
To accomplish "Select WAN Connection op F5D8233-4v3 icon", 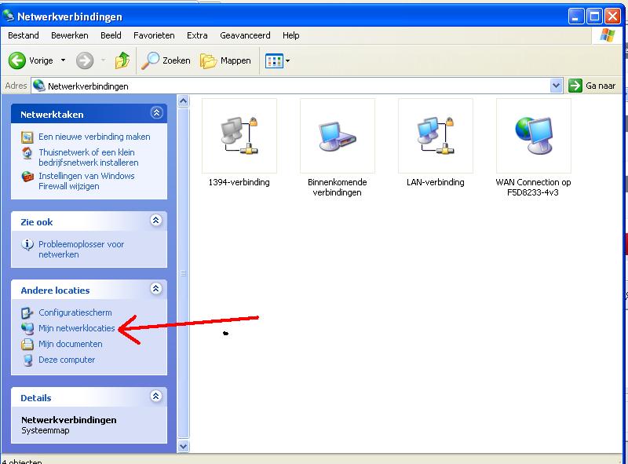I will [x=534, y=137].
